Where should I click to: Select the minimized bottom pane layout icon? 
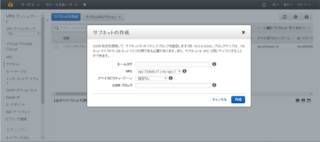pos(297,100)
